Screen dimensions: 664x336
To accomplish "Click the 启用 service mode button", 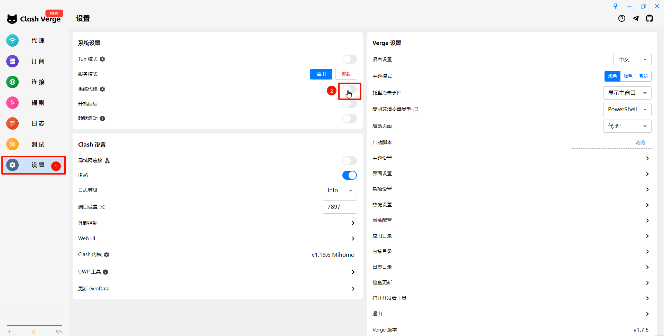I will [x=321, y=74].
